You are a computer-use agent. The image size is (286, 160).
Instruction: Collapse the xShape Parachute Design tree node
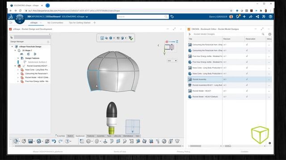coord(12,47)
